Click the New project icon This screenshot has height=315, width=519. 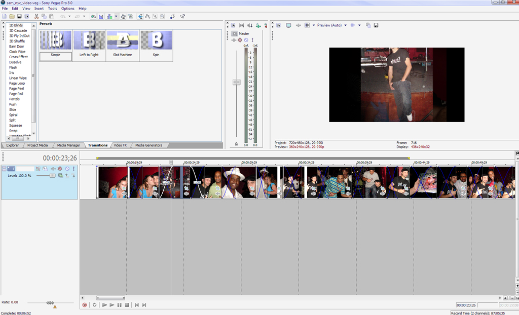(4, 16)
